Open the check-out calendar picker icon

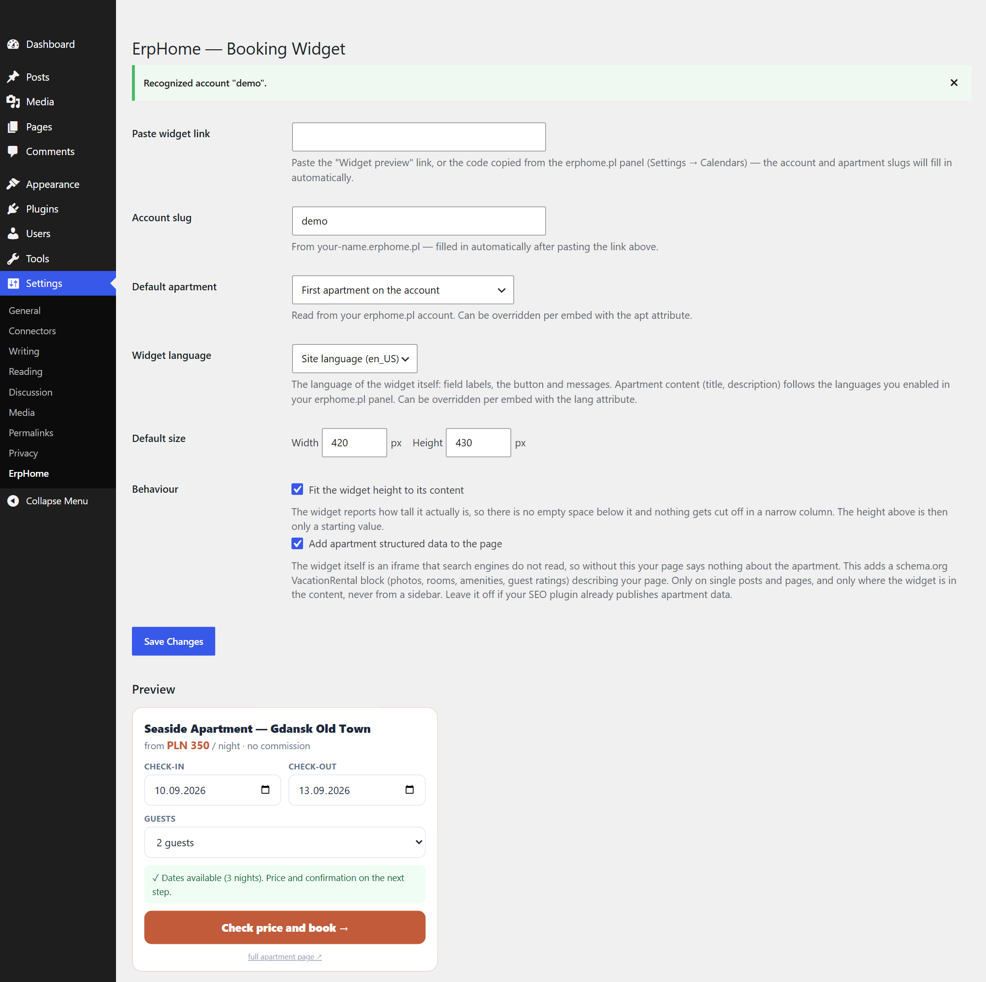point(409,790)
